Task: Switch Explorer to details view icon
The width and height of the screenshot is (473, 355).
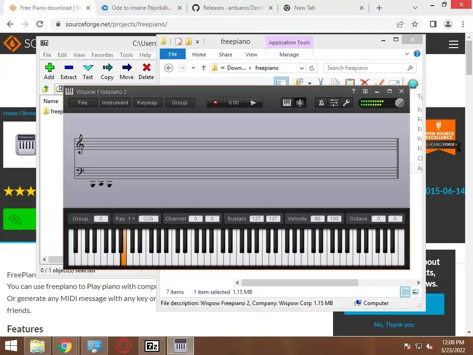Action: [405, 292]
